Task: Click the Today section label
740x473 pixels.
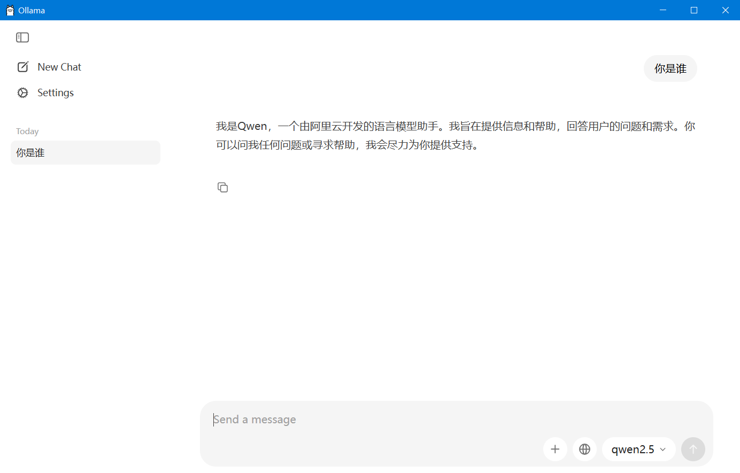Action: (27, 131)
